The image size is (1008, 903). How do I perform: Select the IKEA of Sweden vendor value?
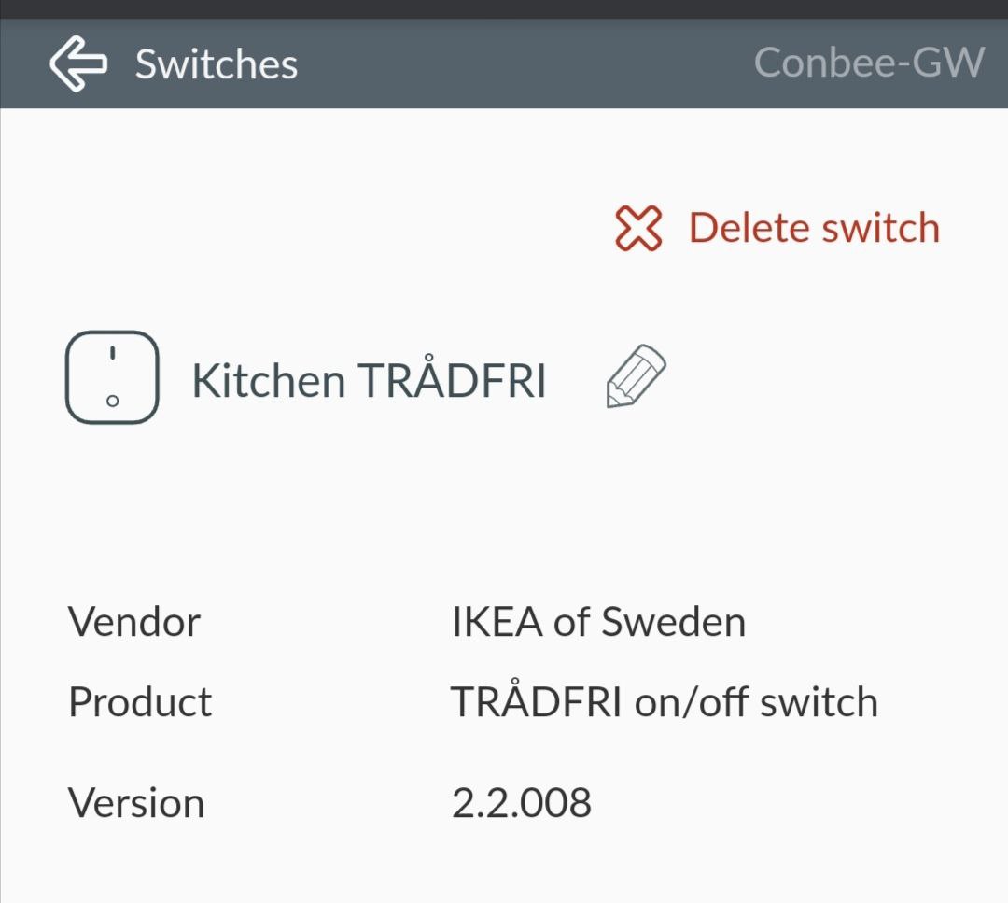[x=598, y=622]
